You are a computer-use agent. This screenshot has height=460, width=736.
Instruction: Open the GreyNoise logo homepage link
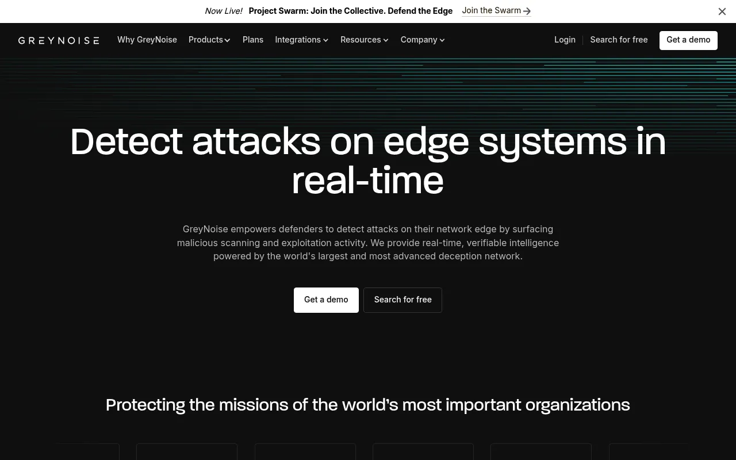click(x=59, y=40)
